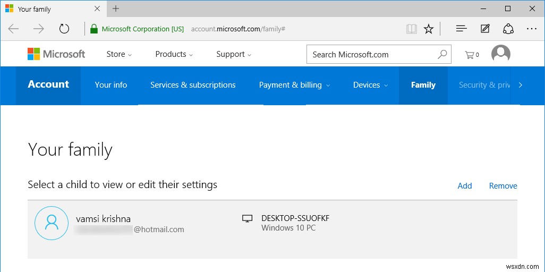The height and width of the screenshot is (272, 545).
Task: Click the Search Microsoft.com input field
Action: point(372,54)
